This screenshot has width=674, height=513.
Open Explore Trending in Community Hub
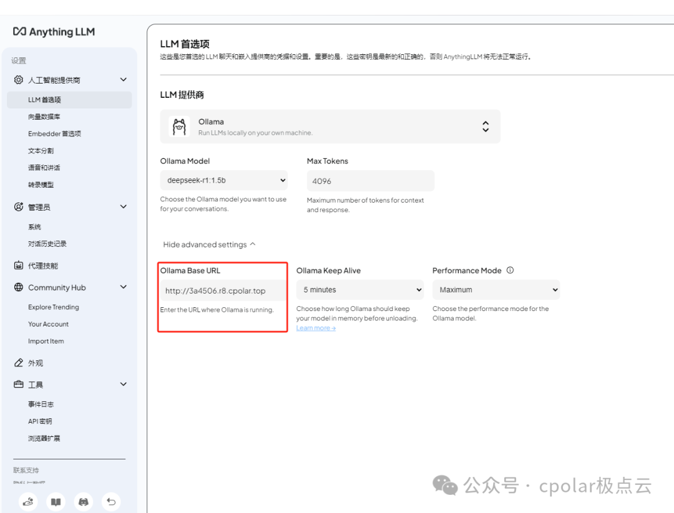pyautogui.click(x=54, y=307)
